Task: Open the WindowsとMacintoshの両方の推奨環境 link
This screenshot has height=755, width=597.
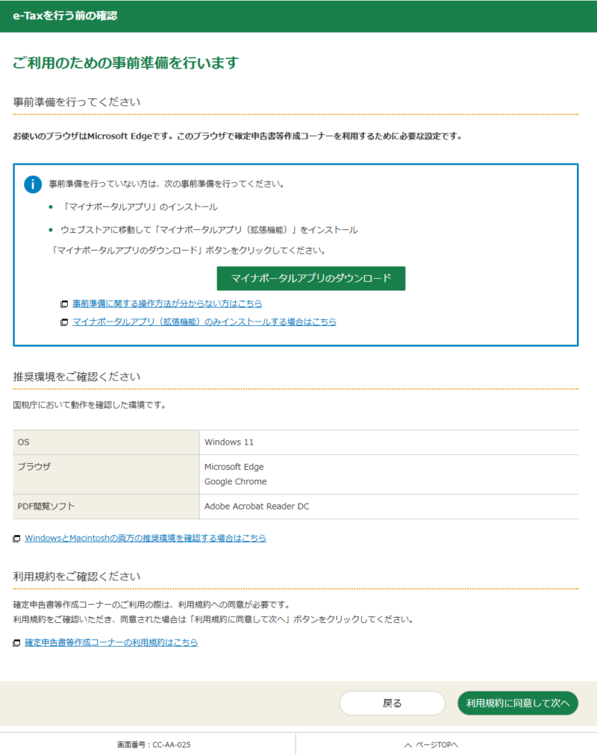Action: [145, 539]
